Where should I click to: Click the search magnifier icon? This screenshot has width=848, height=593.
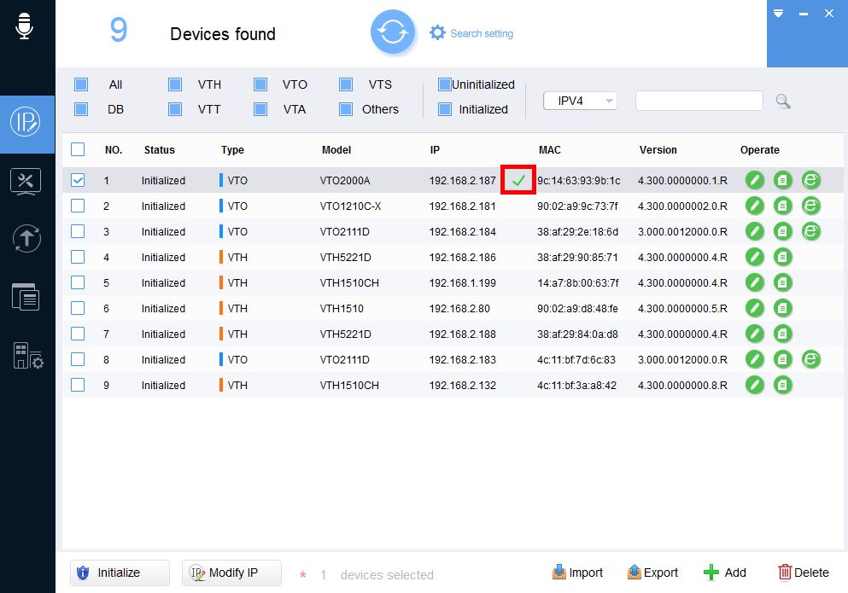pyautogui.click(x=782, y=101)
